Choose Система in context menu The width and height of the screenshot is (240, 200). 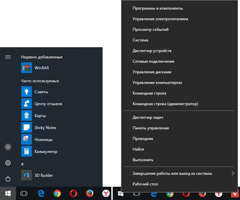[180, 40]
